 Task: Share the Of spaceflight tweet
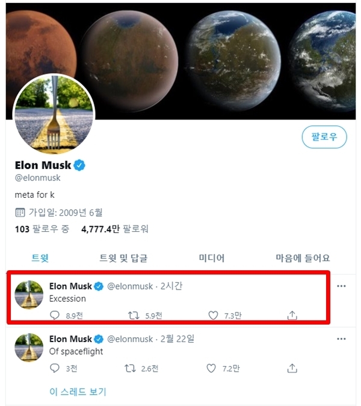point(292,368)
